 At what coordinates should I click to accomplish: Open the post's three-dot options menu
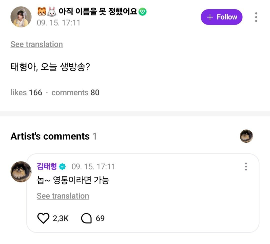coord(256,17)
